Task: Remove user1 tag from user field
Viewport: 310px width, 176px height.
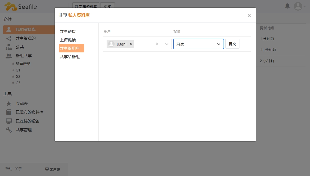Action: pos(131,44)
